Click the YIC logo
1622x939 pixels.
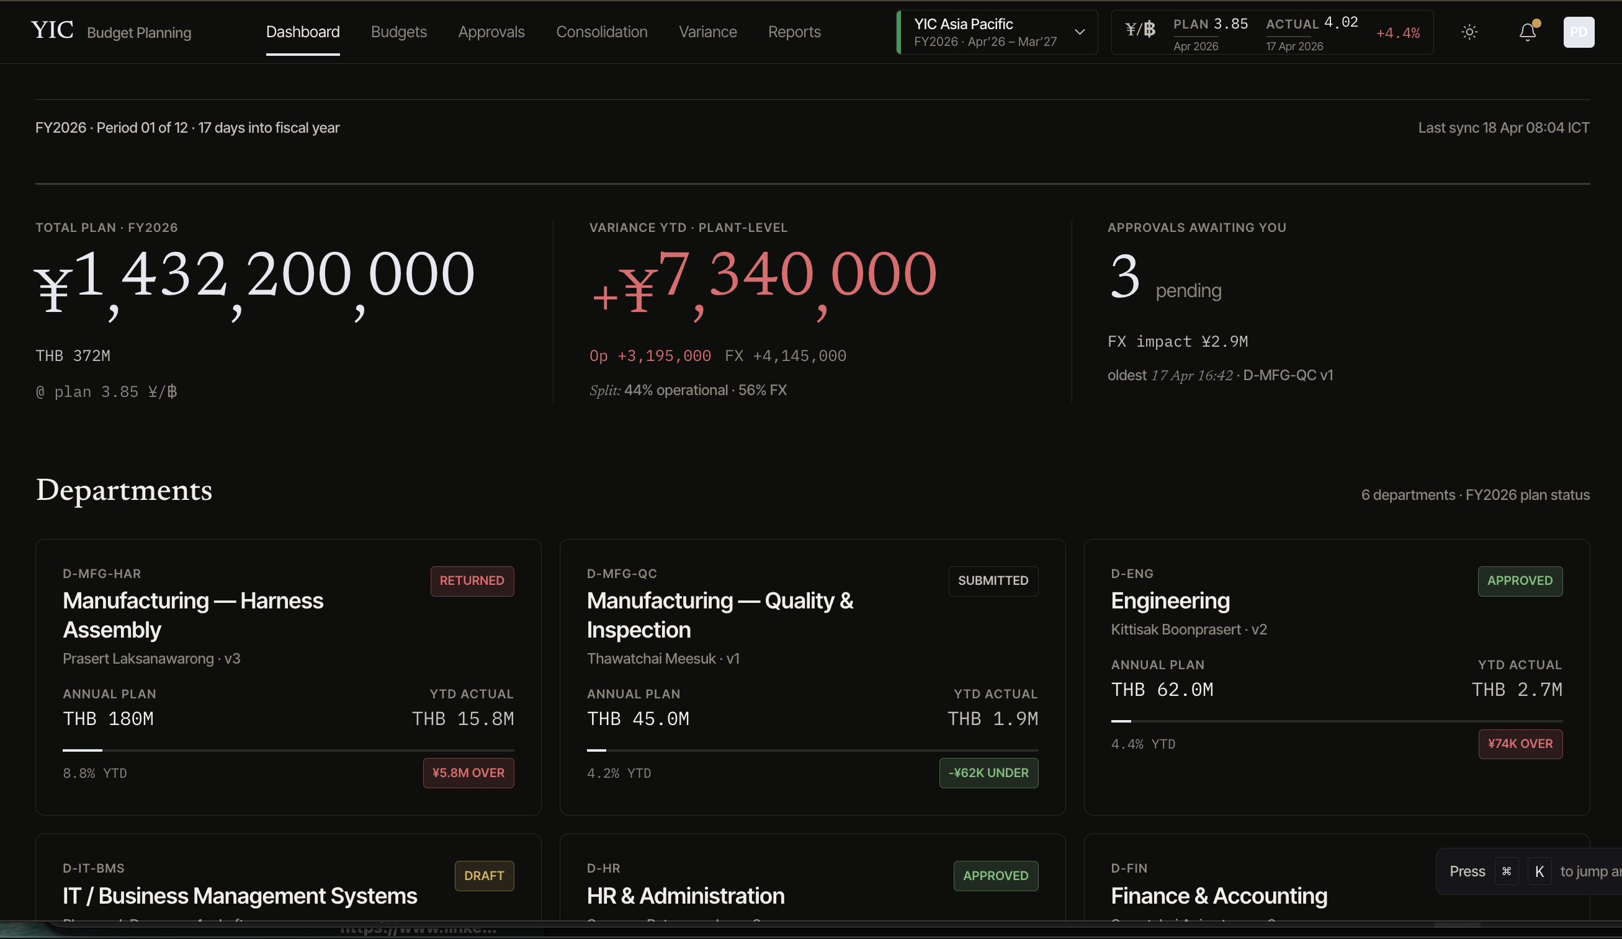(52, 30)
